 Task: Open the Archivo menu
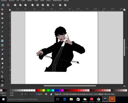[4, 1]
